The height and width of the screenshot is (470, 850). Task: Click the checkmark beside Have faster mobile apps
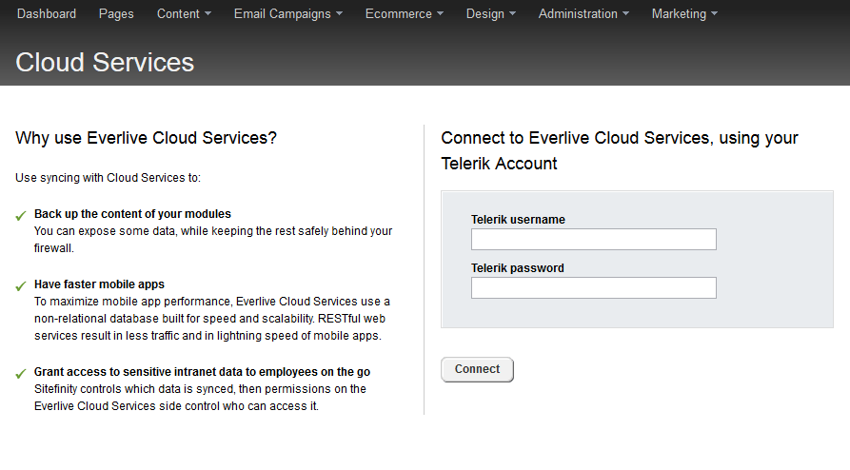click(x=21, y=286)
